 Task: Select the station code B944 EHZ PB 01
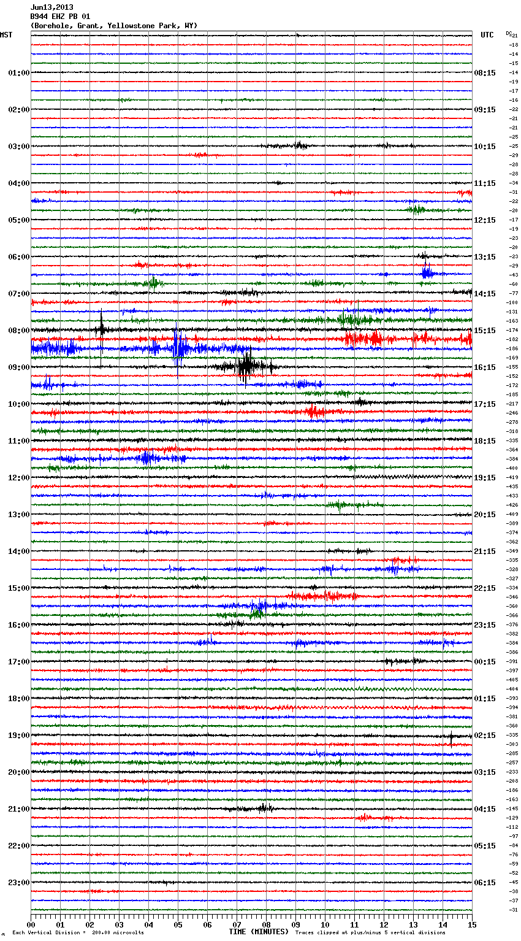[x=60, y=17]
